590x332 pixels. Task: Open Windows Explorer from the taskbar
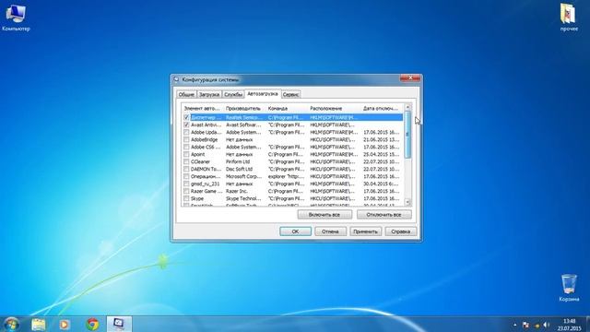tap(39, 324)
